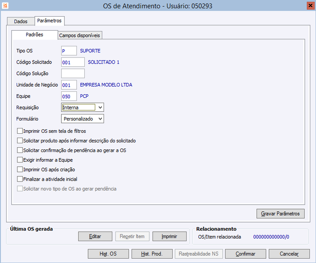The image size is (316, 263).
Task: Click the related OS number 000000000000/0
Action: point(271,237)
